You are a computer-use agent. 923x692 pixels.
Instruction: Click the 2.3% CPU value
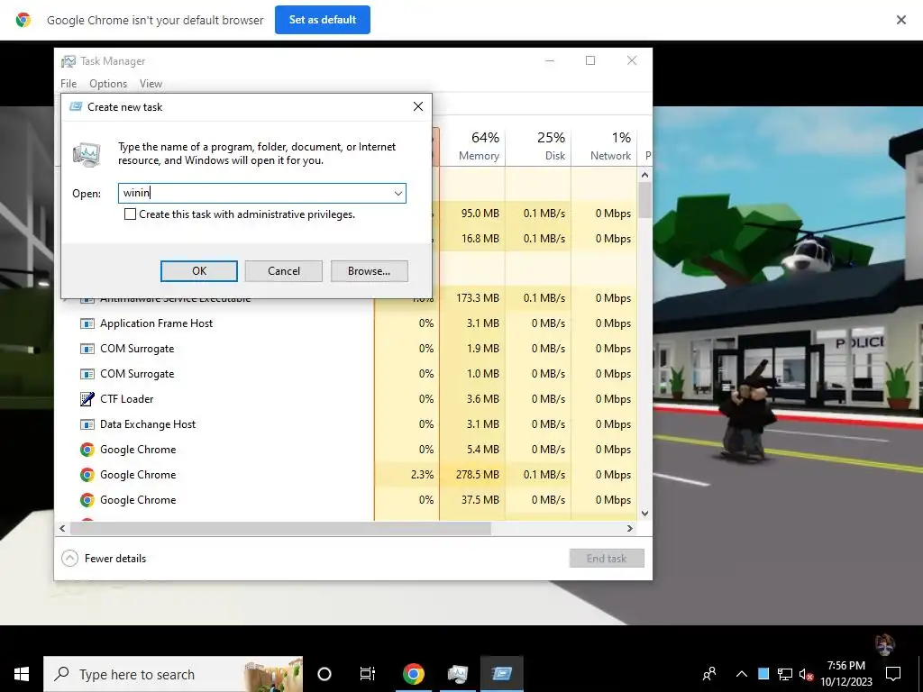tap(422, 475)
